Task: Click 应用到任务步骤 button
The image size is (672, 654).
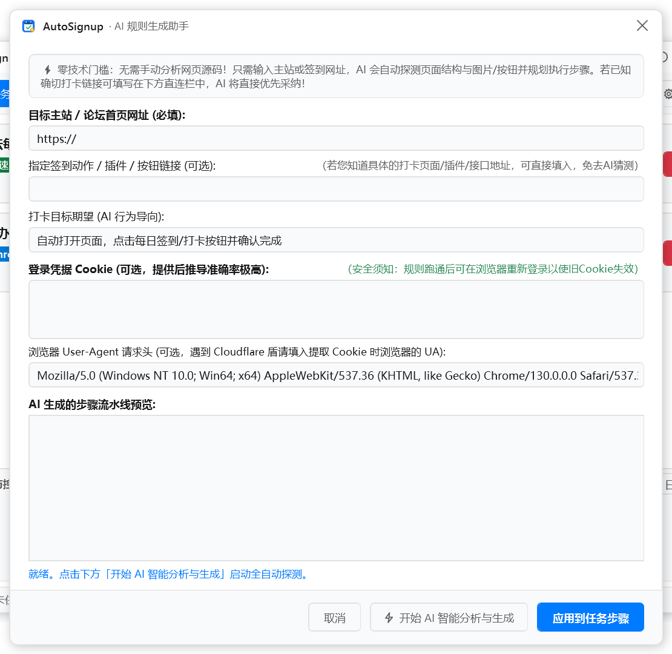Action: pyautogui.click(x=590, y=617)
